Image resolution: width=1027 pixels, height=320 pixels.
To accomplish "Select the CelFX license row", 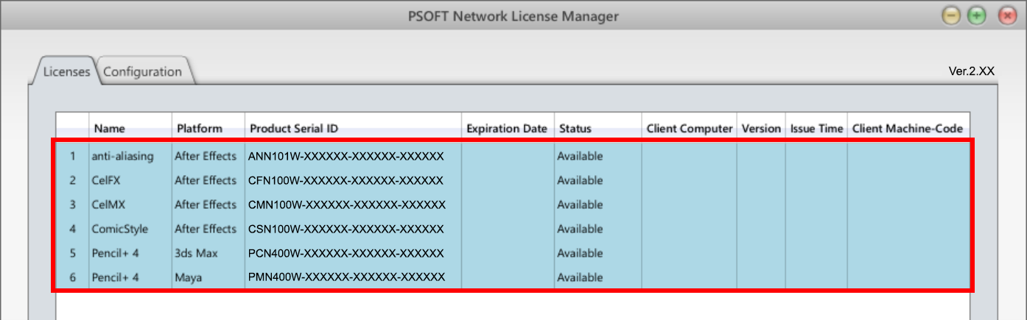I will pyautogui.click(x=108, y=180).
